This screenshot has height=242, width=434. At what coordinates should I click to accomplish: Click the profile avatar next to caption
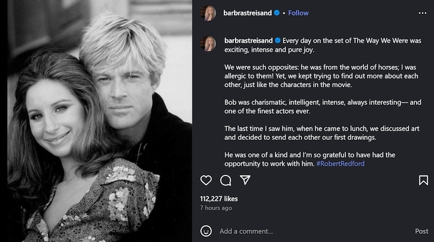click(x=209, y=43)
